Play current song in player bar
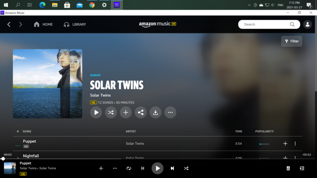Viewport: 317px width, 178px height. click(x=158, y=168)
